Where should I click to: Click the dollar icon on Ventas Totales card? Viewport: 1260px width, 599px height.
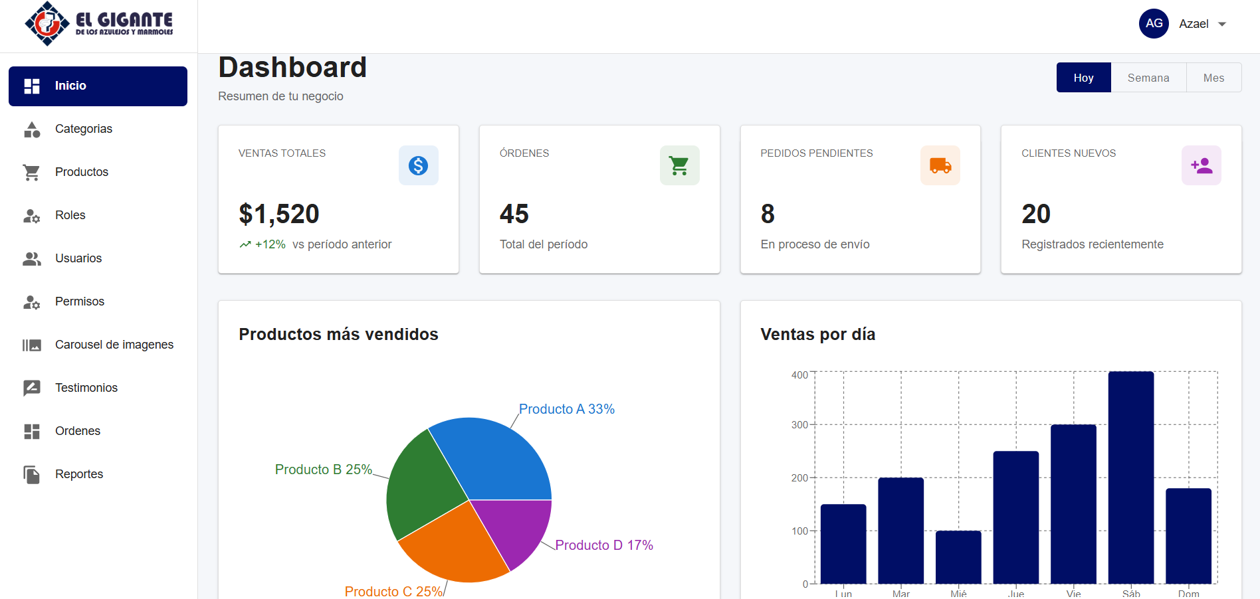pos(418,165)
